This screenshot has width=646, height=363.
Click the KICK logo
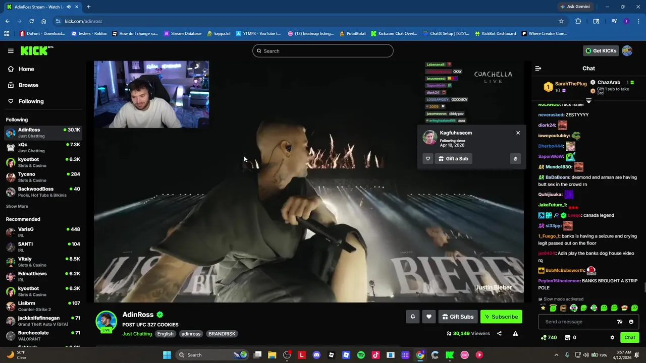coord(36,50)
